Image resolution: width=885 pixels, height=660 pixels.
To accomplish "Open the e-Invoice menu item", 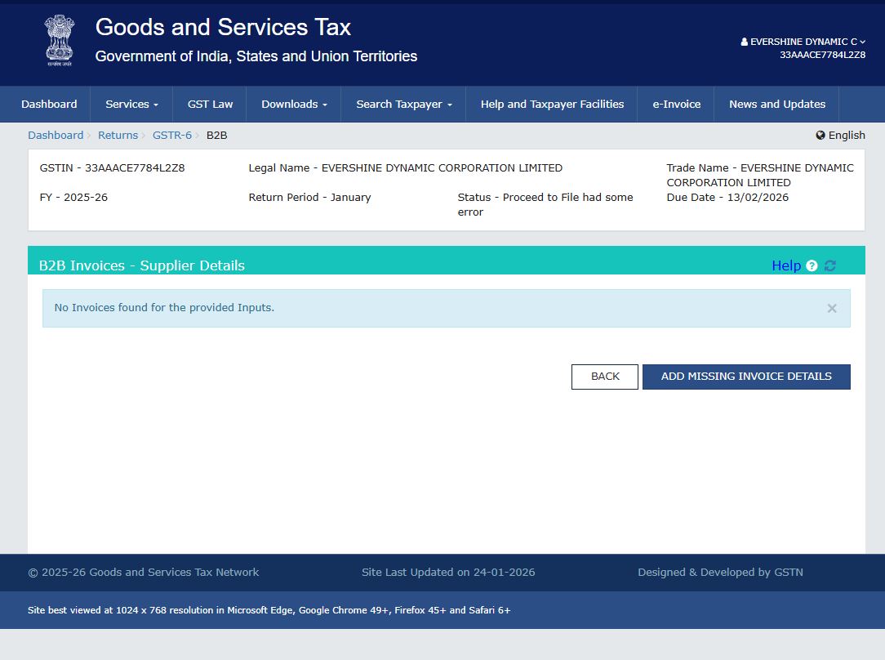I will coord(676,105).
